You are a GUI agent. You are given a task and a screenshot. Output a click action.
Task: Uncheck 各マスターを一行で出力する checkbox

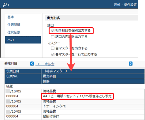(x=53, y=54)
